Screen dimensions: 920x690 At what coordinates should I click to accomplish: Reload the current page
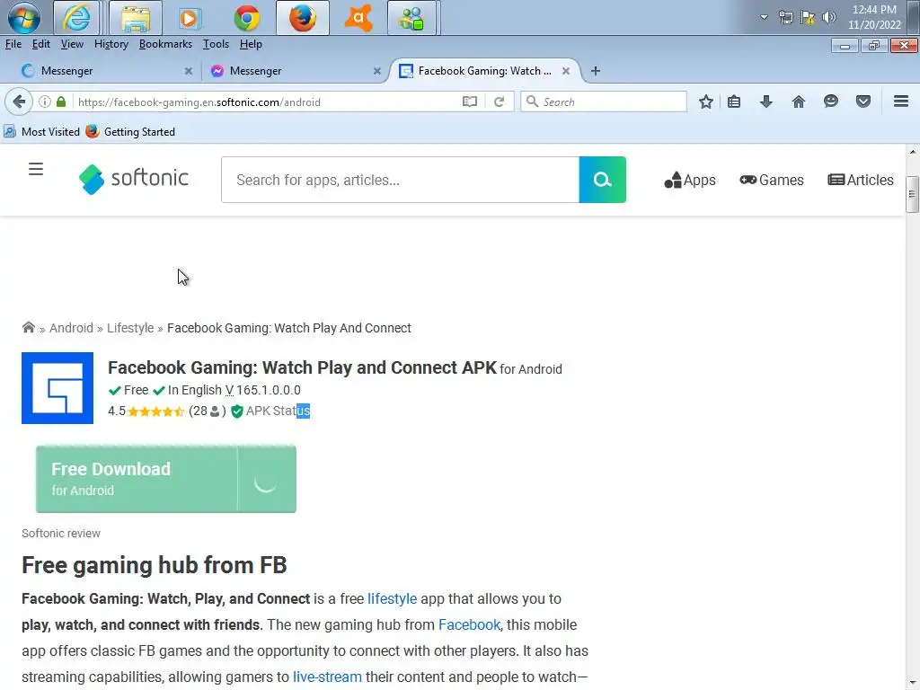point(500,102)
